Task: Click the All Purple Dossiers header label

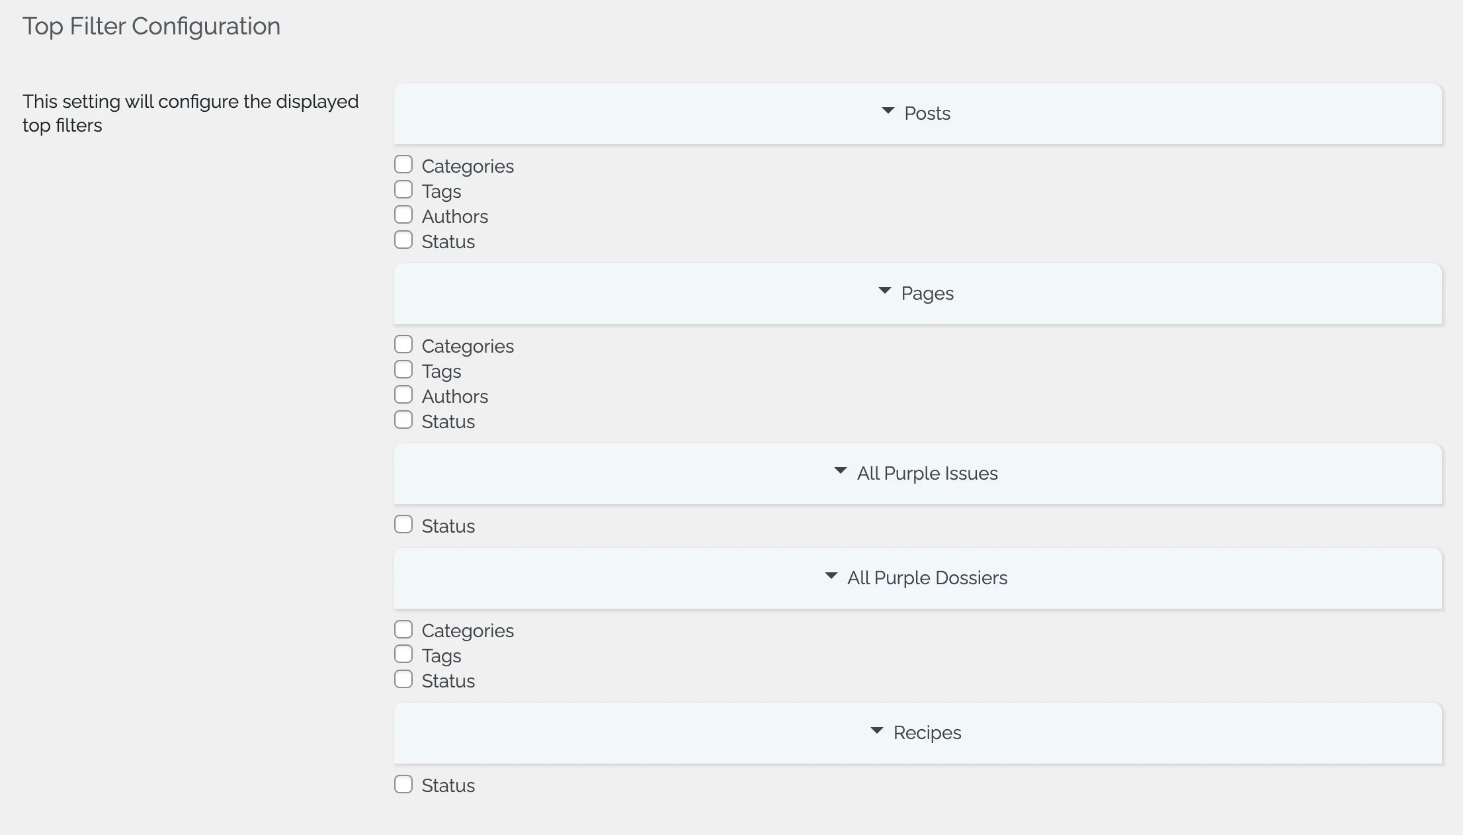Action: [927, 578]
